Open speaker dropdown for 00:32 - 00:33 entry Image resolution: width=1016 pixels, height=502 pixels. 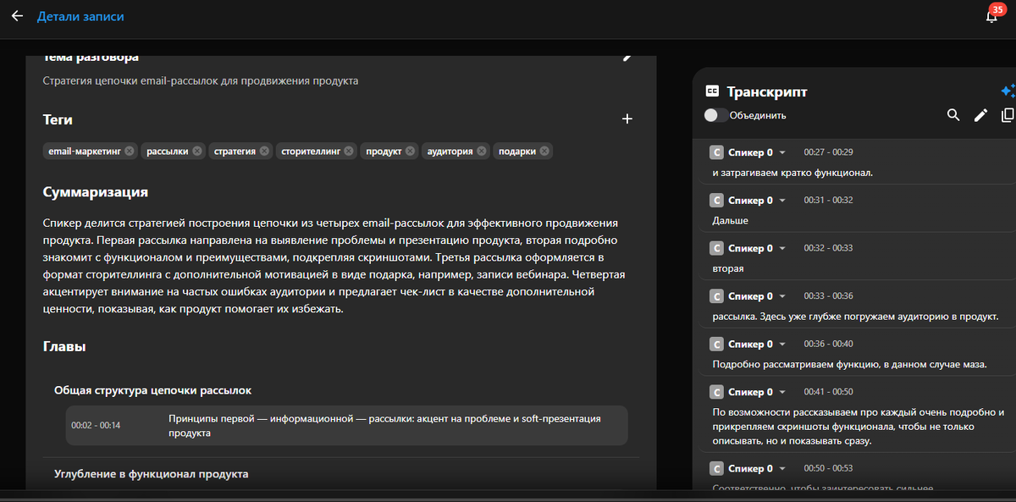782,248
